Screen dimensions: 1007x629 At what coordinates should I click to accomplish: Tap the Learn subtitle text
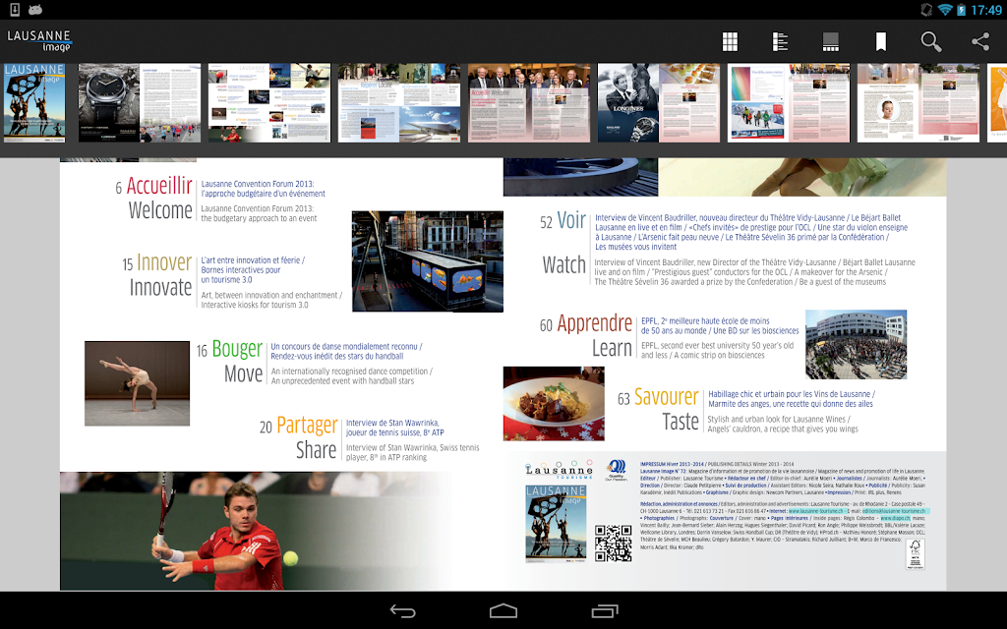(612, 348)
